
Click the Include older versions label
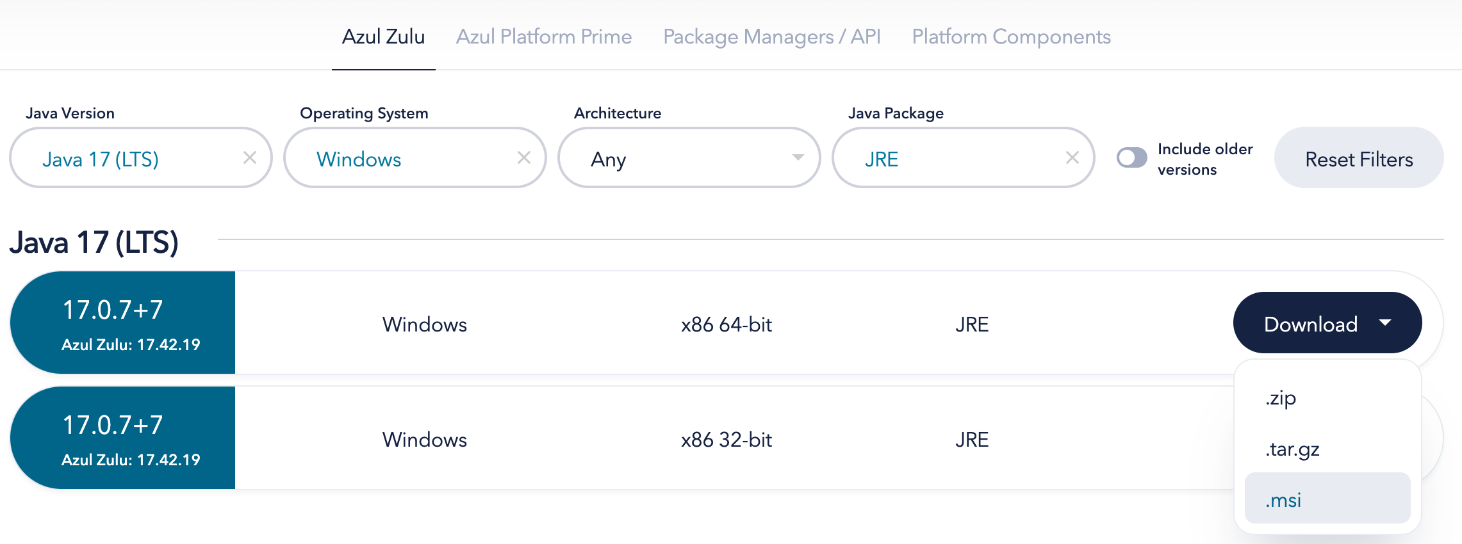click(1205, 159)
